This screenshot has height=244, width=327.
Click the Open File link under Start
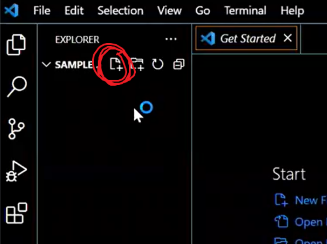pos(300,222)
